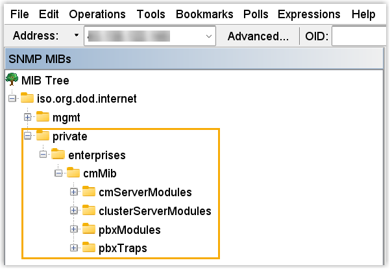The image size is (390, 269).
Task: Collapse the cmMib tree node
Action: click(58, 173)
